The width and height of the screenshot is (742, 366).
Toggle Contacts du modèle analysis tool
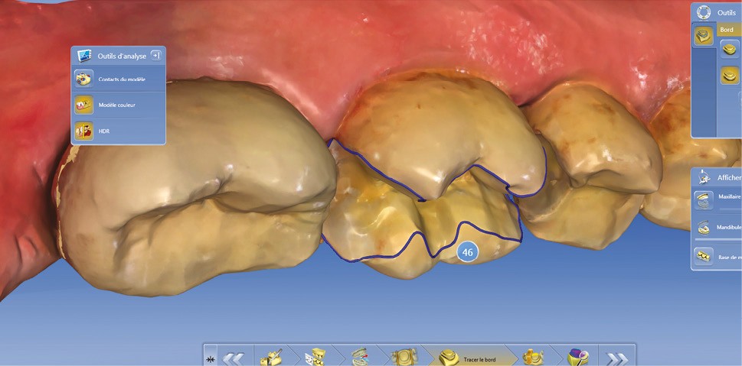coord(118,79)
